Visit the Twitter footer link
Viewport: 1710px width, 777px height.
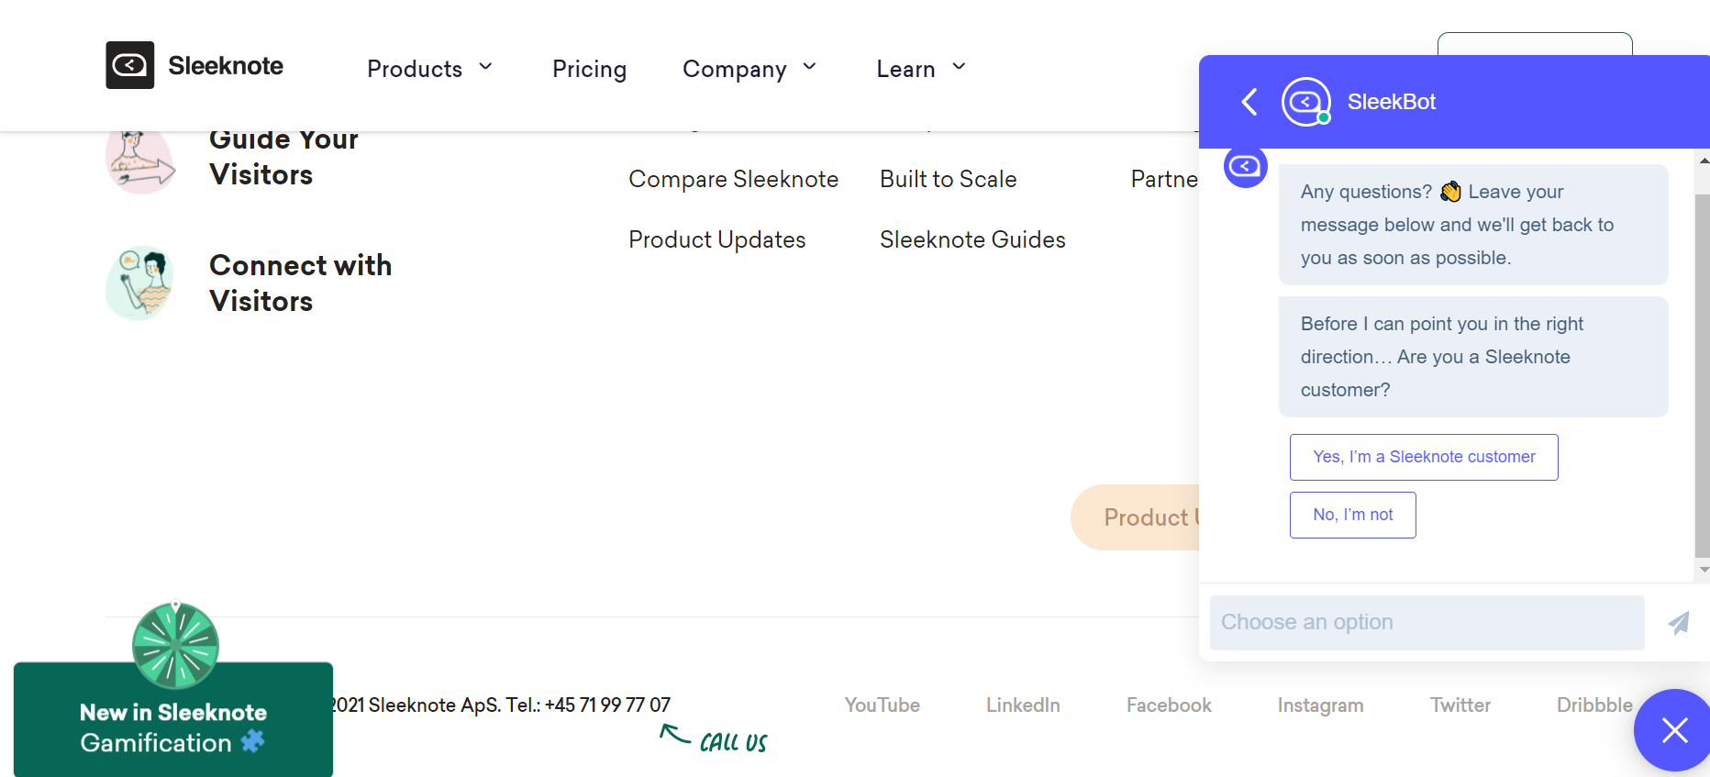[1460, 705]
